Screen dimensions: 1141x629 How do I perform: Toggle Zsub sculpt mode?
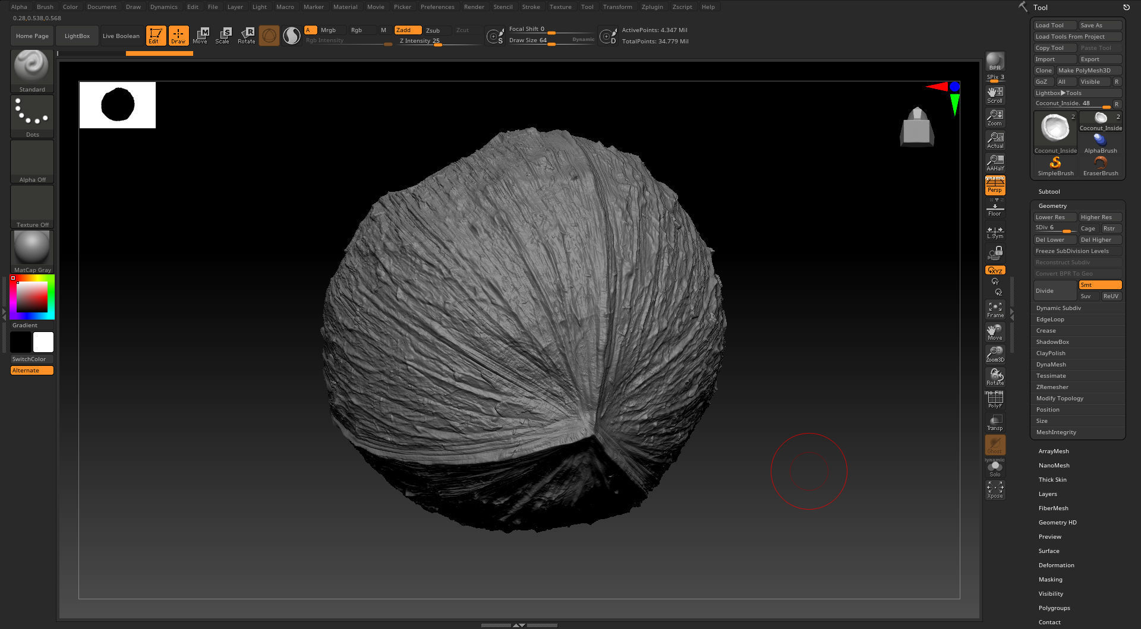tap(437, 30)
